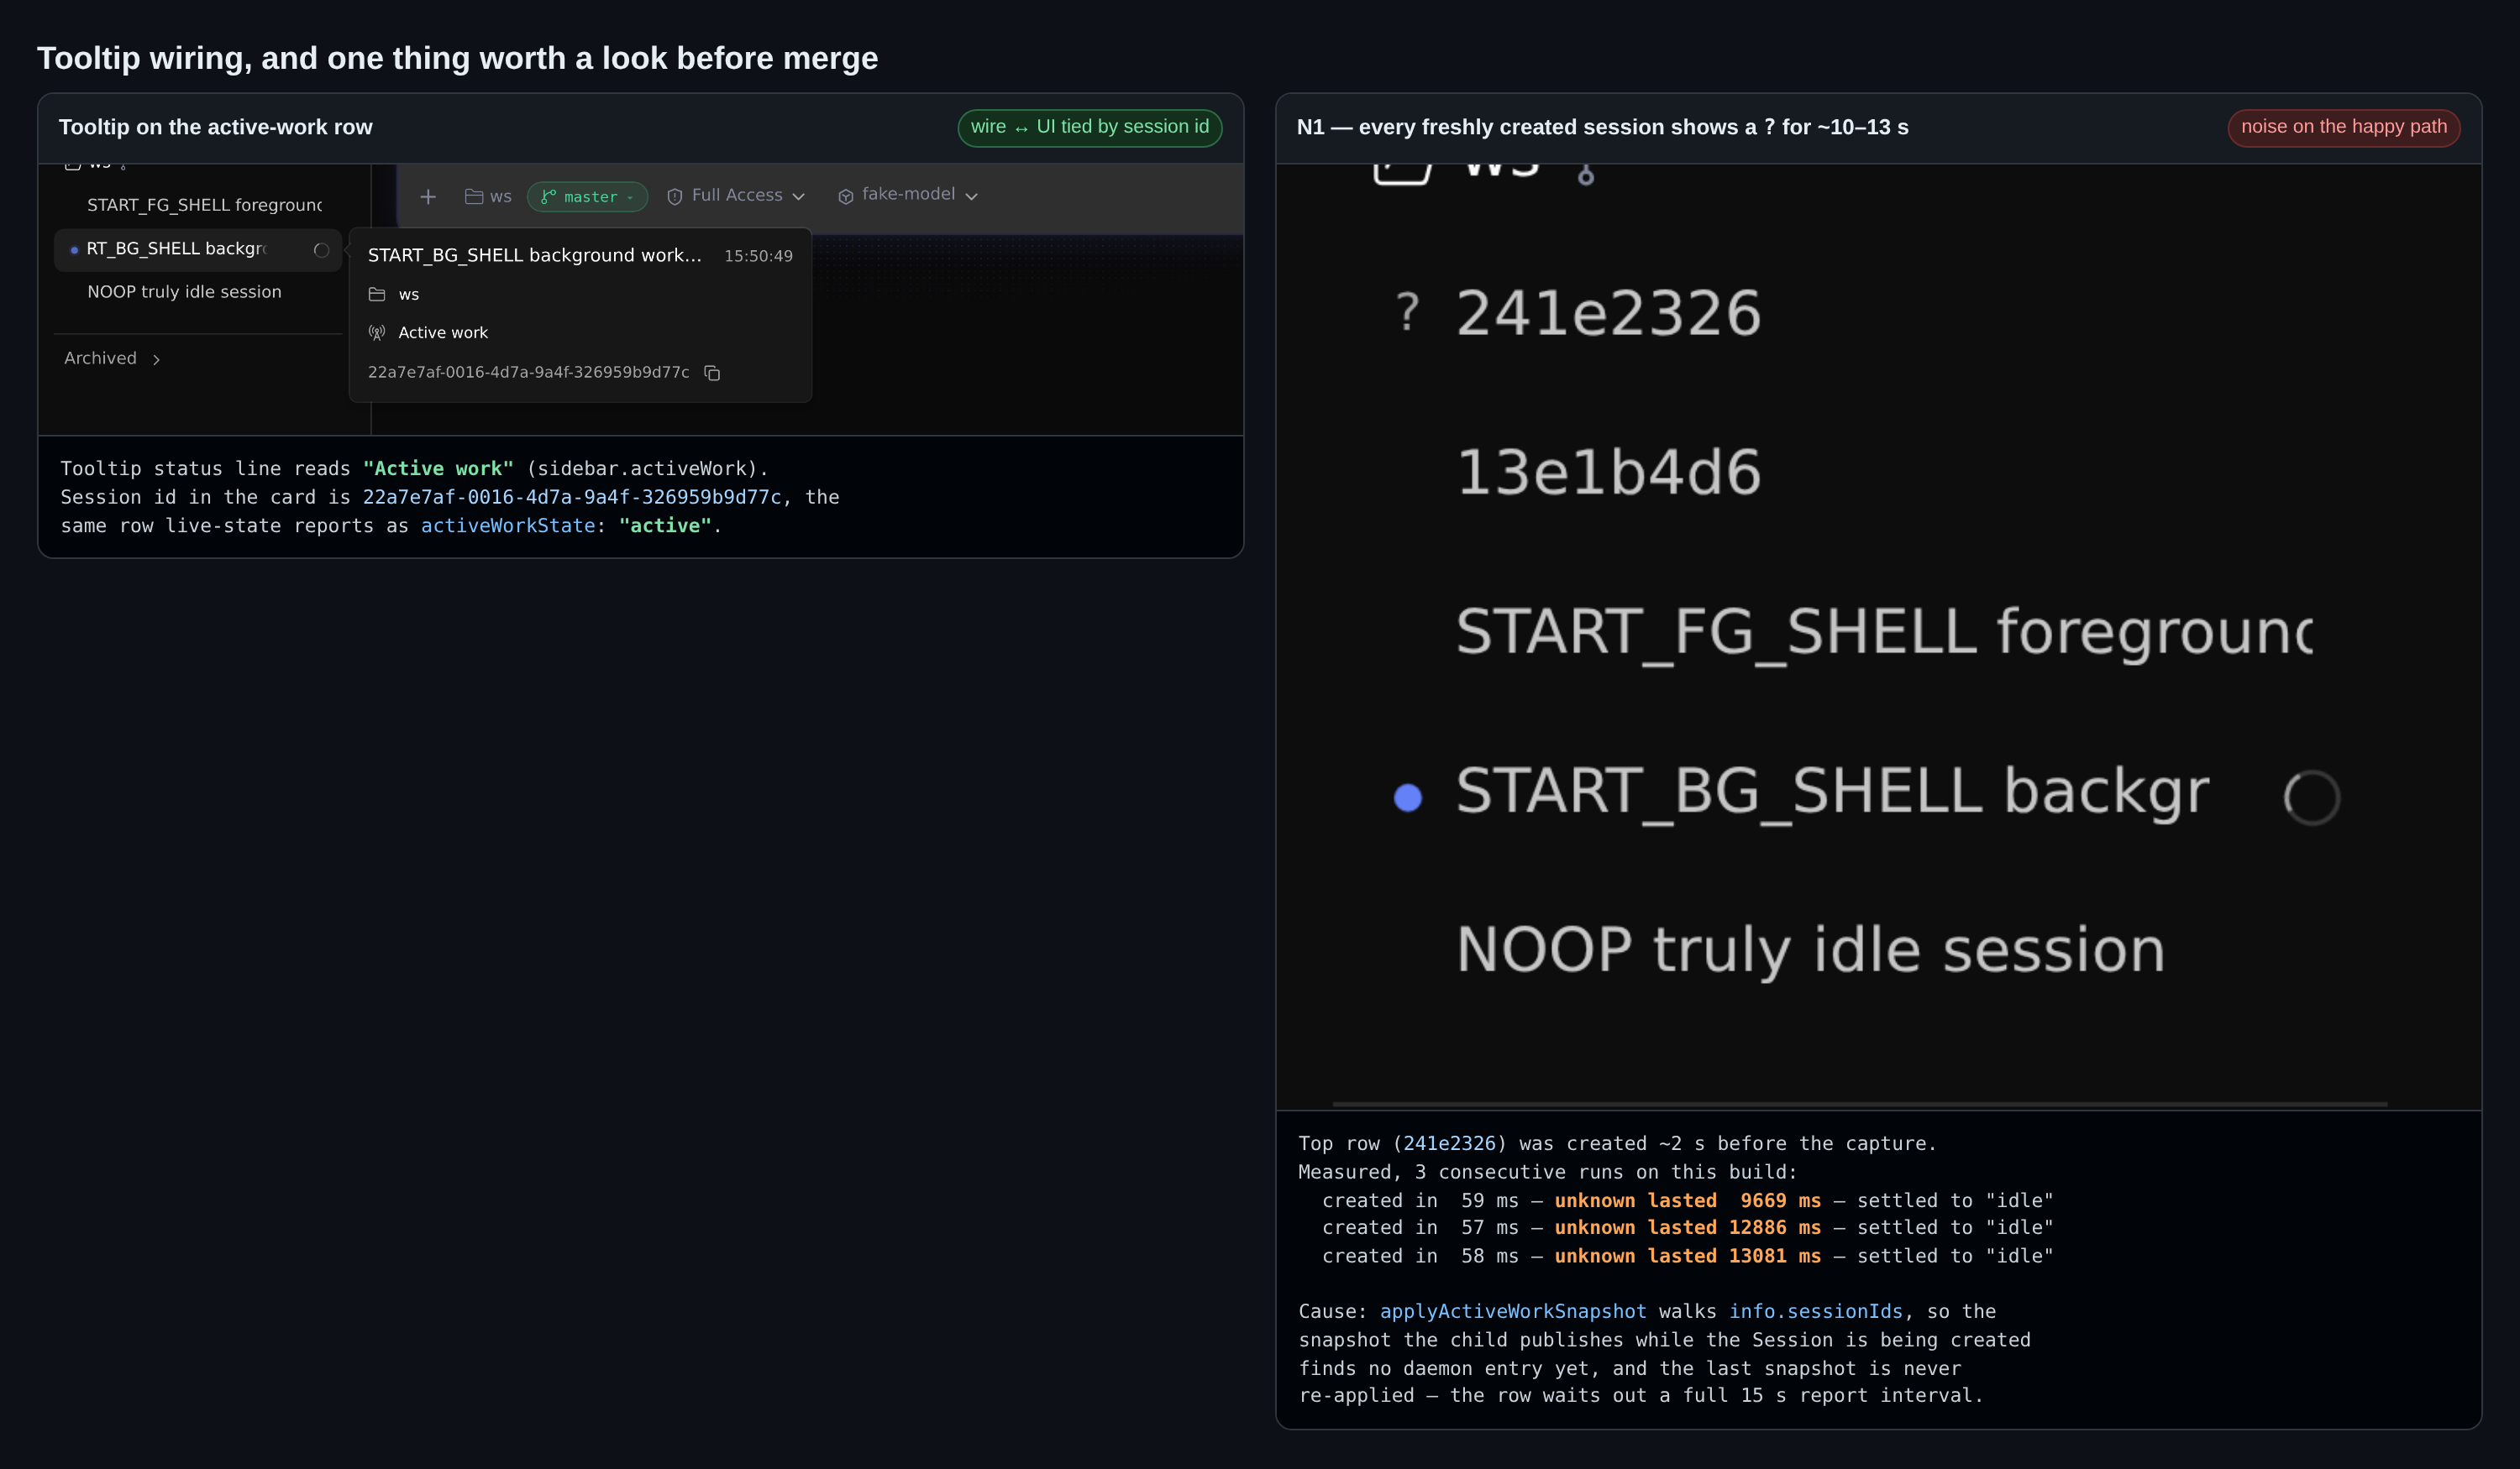This screenshot has width=2520, height=1469.
Task: Click the copy icon next to the tooltip session id
Action: coord(712,373)
